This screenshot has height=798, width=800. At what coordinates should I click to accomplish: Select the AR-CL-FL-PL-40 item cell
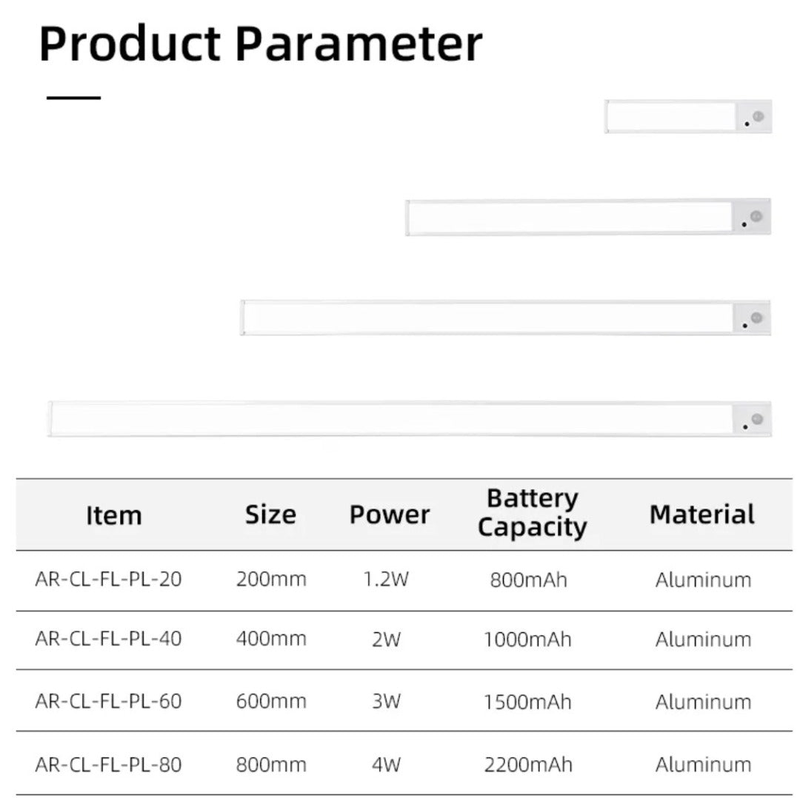[108, 639]
